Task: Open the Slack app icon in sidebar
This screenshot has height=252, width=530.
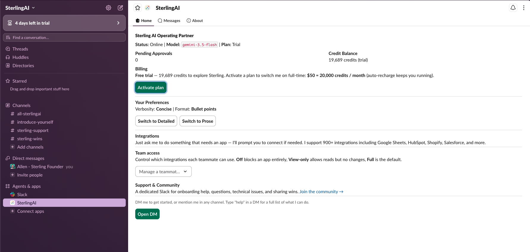Action: coord(12,194)
